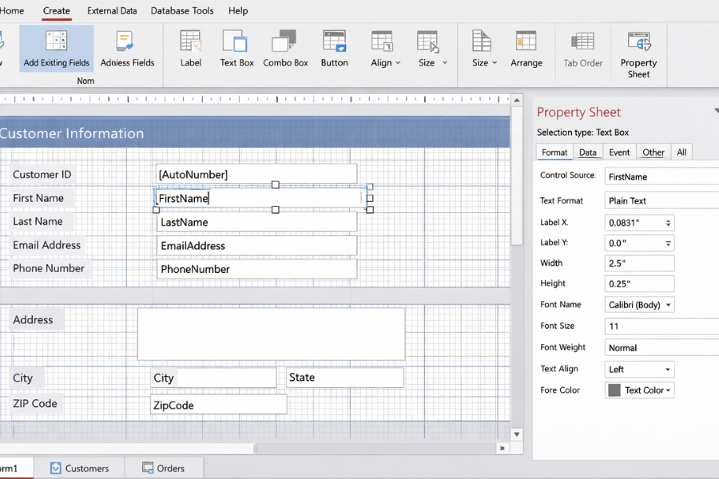Viewport: 719px width, 479px height.
Task: Insert a Button control from ribbon
Action: [x=334, y=48]
